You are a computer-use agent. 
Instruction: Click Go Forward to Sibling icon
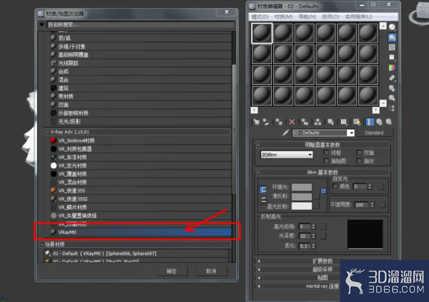389,122
